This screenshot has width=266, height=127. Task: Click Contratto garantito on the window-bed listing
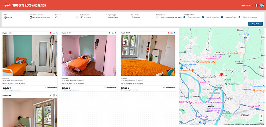coord(169,88)
